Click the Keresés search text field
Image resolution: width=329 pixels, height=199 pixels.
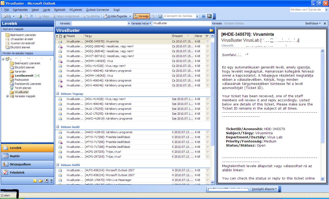pyautogui.click(x=99, y=23)
